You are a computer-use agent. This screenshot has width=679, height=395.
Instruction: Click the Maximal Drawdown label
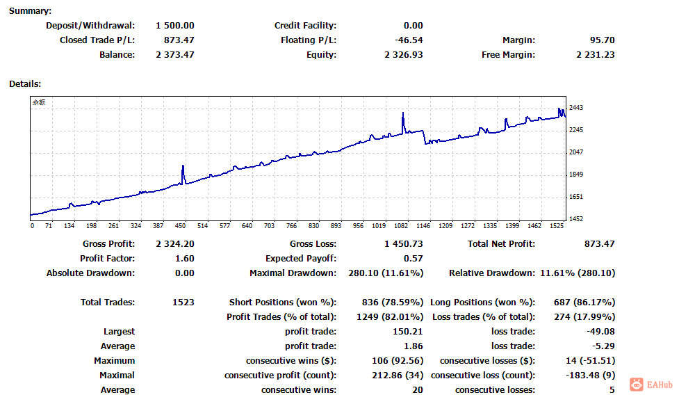pos(293,273)
